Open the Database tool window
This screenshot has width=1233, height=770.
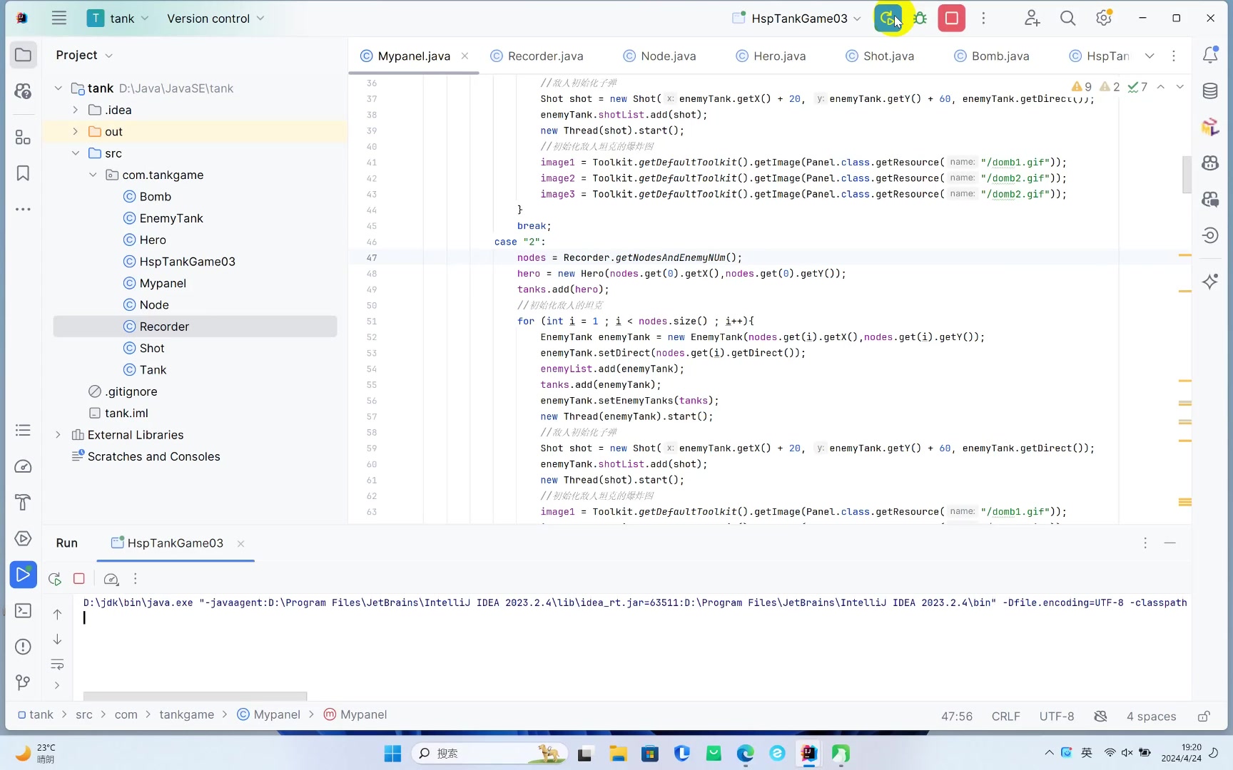click(1210, 91)
